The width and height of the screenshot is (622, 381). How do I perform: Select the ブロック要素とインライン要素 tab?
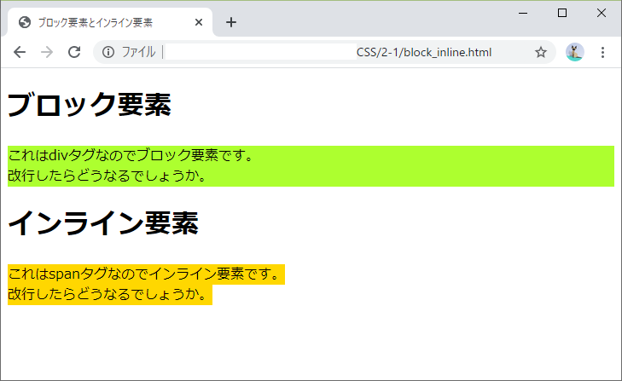[110, 22]
